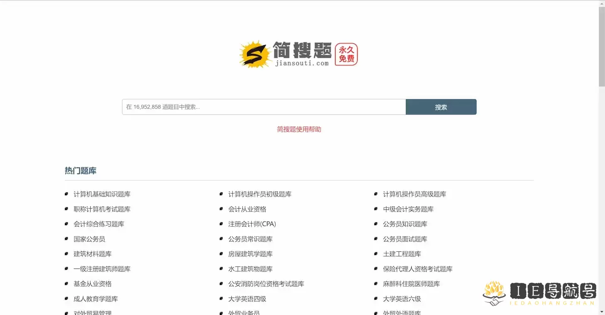Open 计算机操作员初级题库 link
Image resolution: width=605 pixels, height=315 pixels.
tap(260, 194)
